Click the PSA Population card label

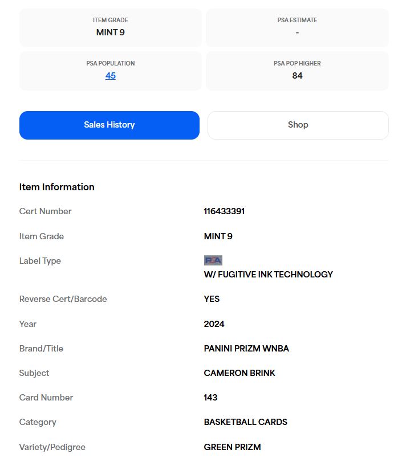pos(110,63)
